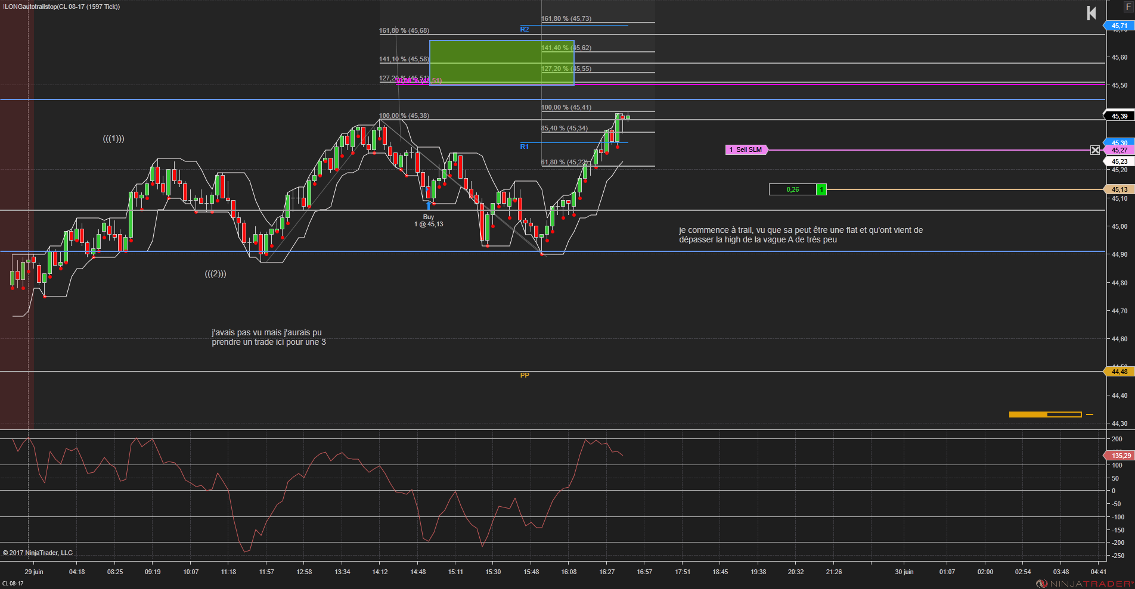Select the green Fibonacci target rectangle
Screen dimensions: 1135x589
[501, 63]
